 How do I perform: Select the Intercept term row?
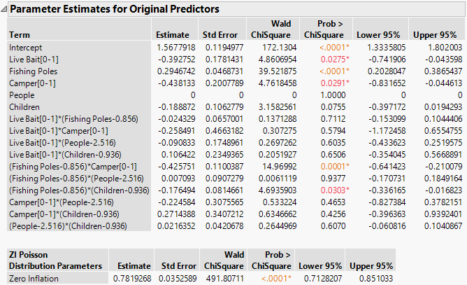coord(26,46)
